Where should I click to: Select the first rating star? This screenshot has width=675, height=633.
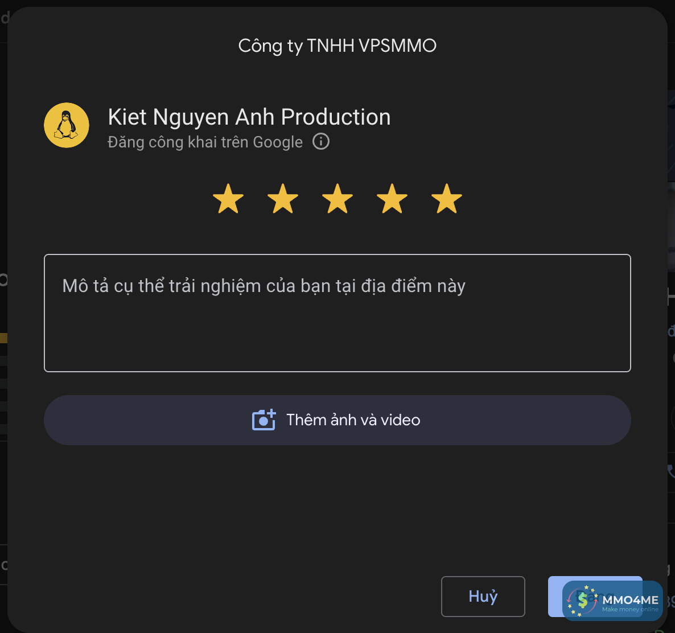228,199
